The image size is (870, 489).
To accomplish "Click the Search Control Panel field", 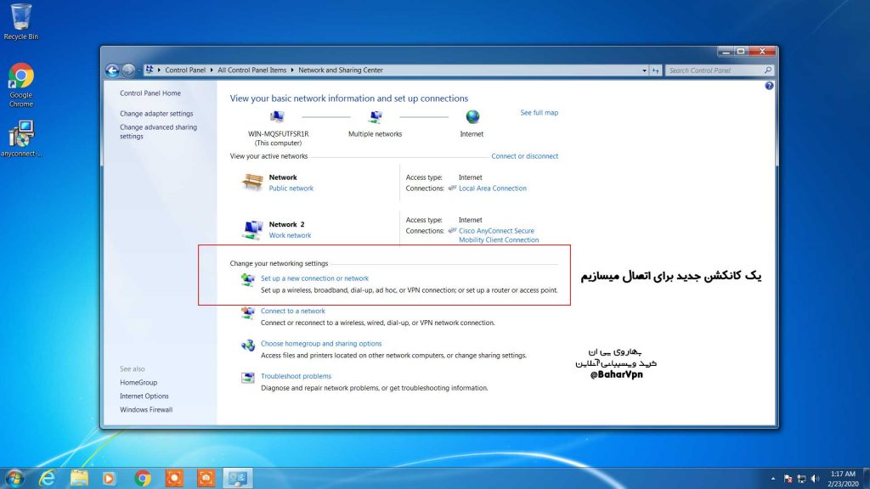I will tap(714, 70).
